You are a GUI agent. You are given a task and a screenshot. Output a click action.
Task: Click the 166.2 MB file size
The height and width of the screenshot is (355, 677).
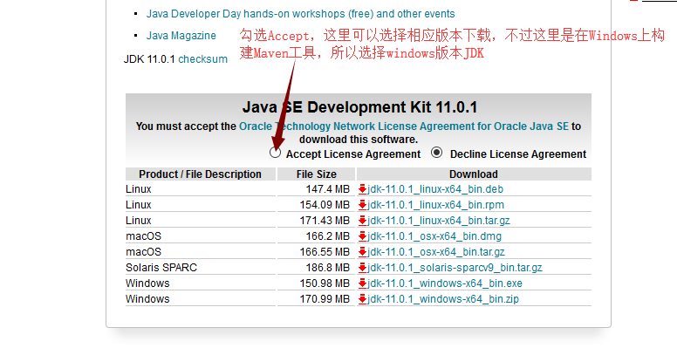pyautogui.click(x=328, y=236)
